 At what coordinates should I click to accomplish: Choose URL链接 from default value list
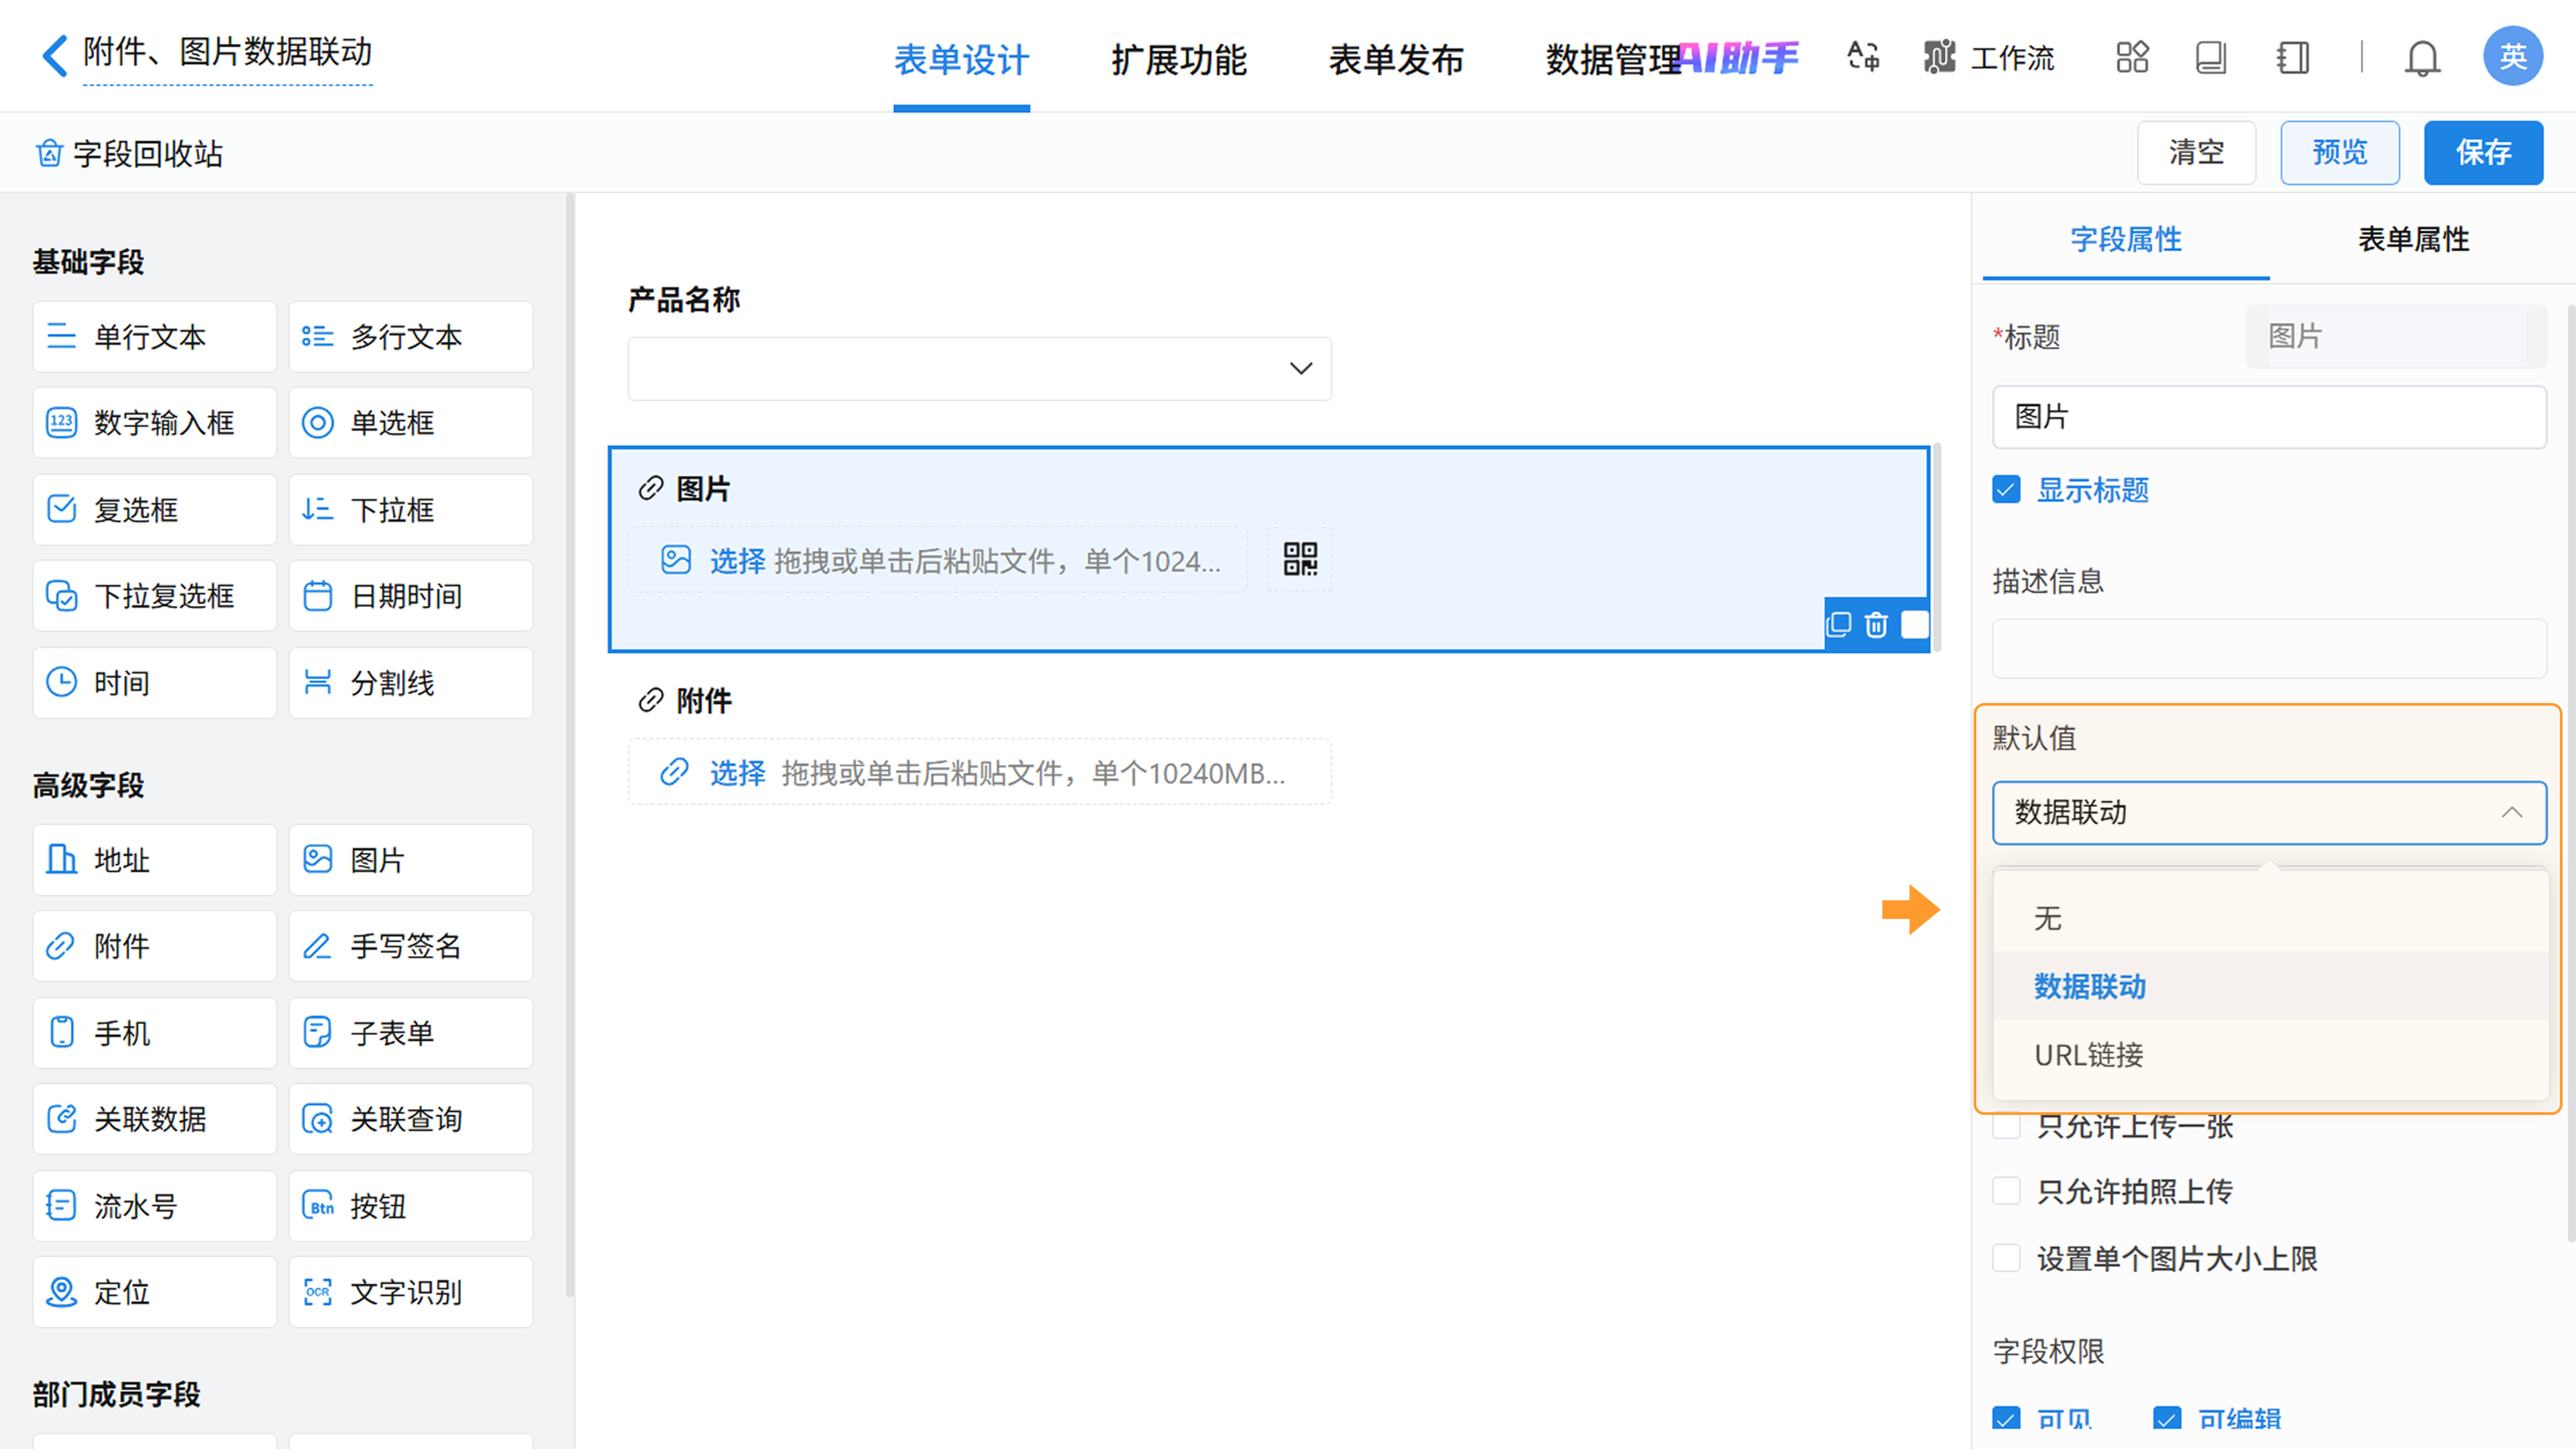coord(2088,1055)
